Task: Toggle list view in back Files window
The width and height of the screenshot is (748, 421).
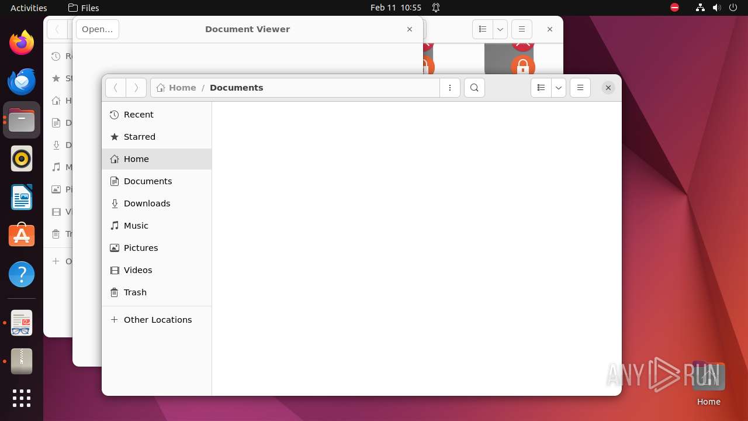Action: 483,29
